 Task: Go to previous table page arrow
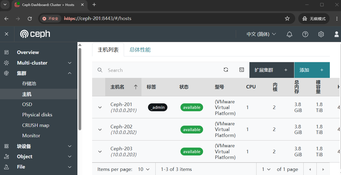point(310,169)
